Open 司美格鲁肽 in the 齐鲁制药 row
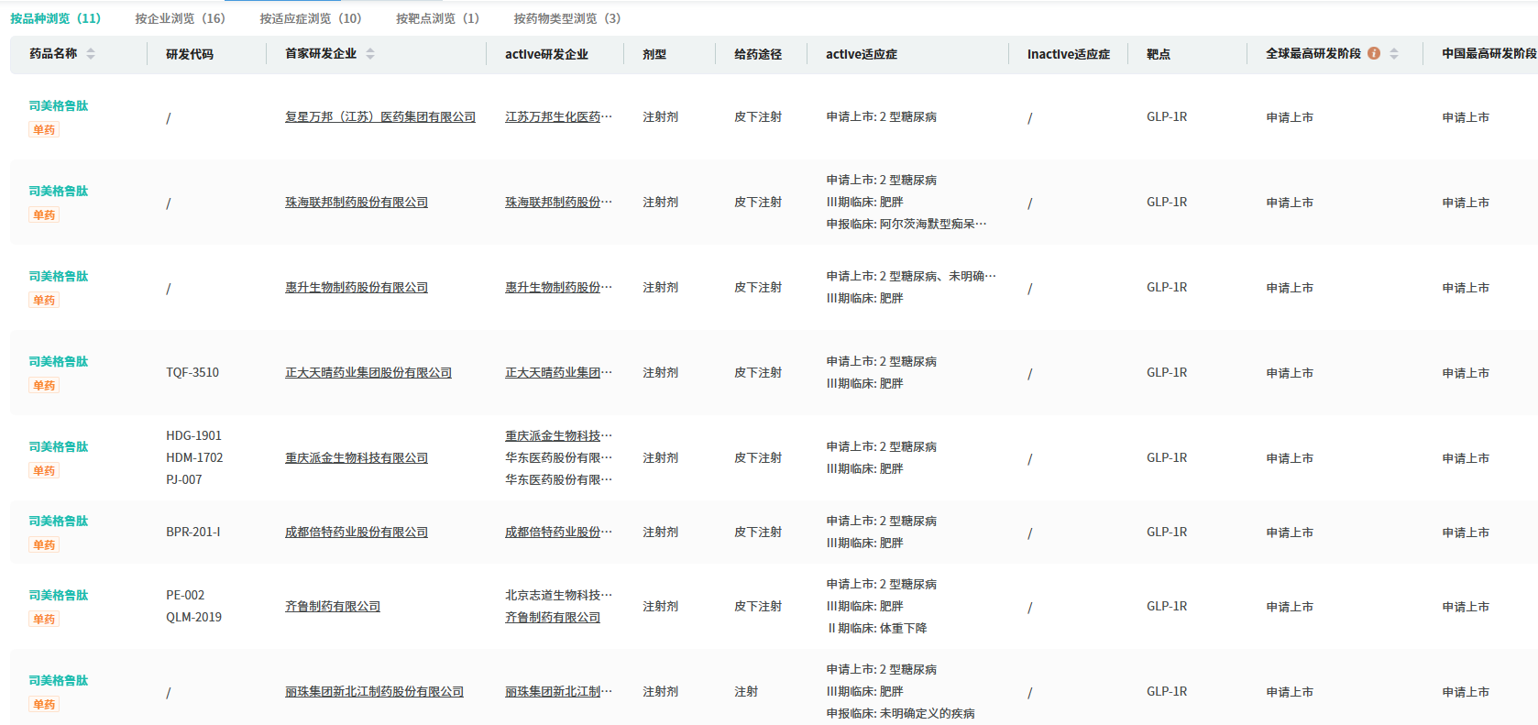 pos(59,596)
